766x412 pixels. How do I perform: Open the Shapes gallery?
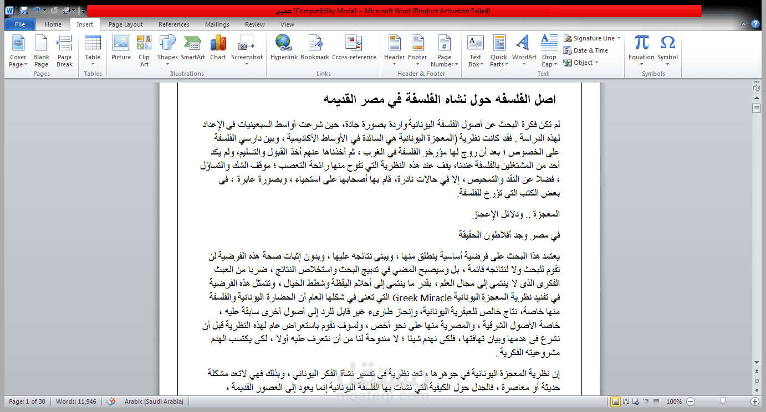tap(167, 50)
